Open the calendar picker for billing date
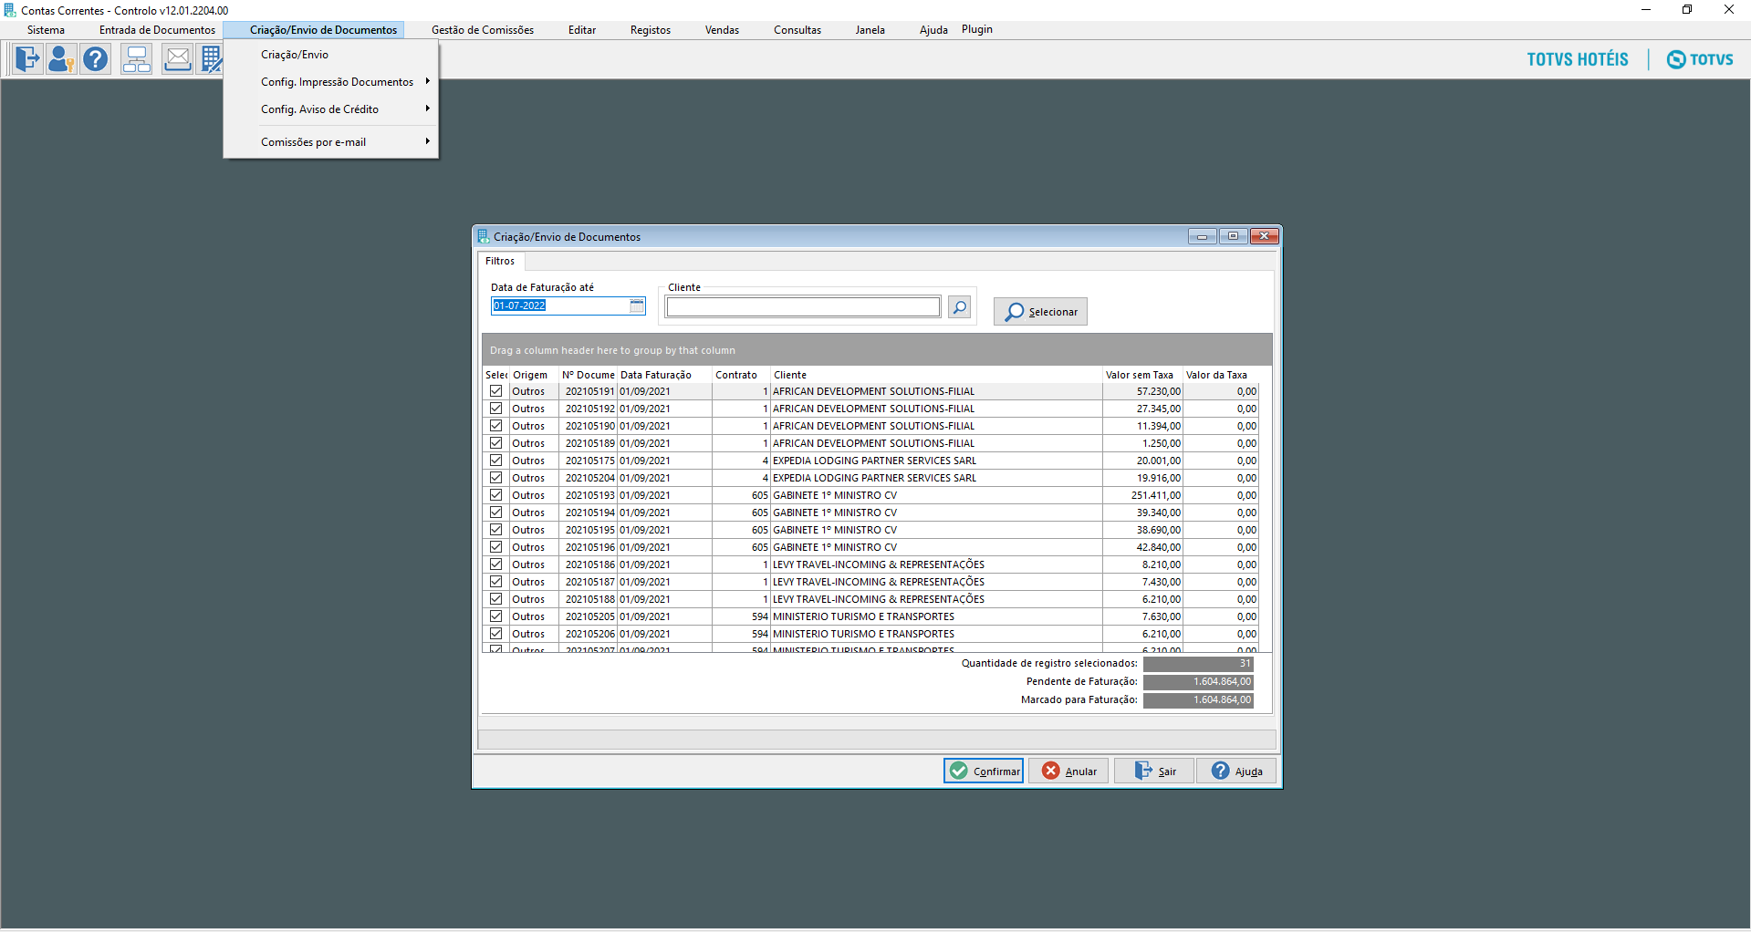Screen dimensions: 1751x932 pyautogui.click(x=637, y=306)
